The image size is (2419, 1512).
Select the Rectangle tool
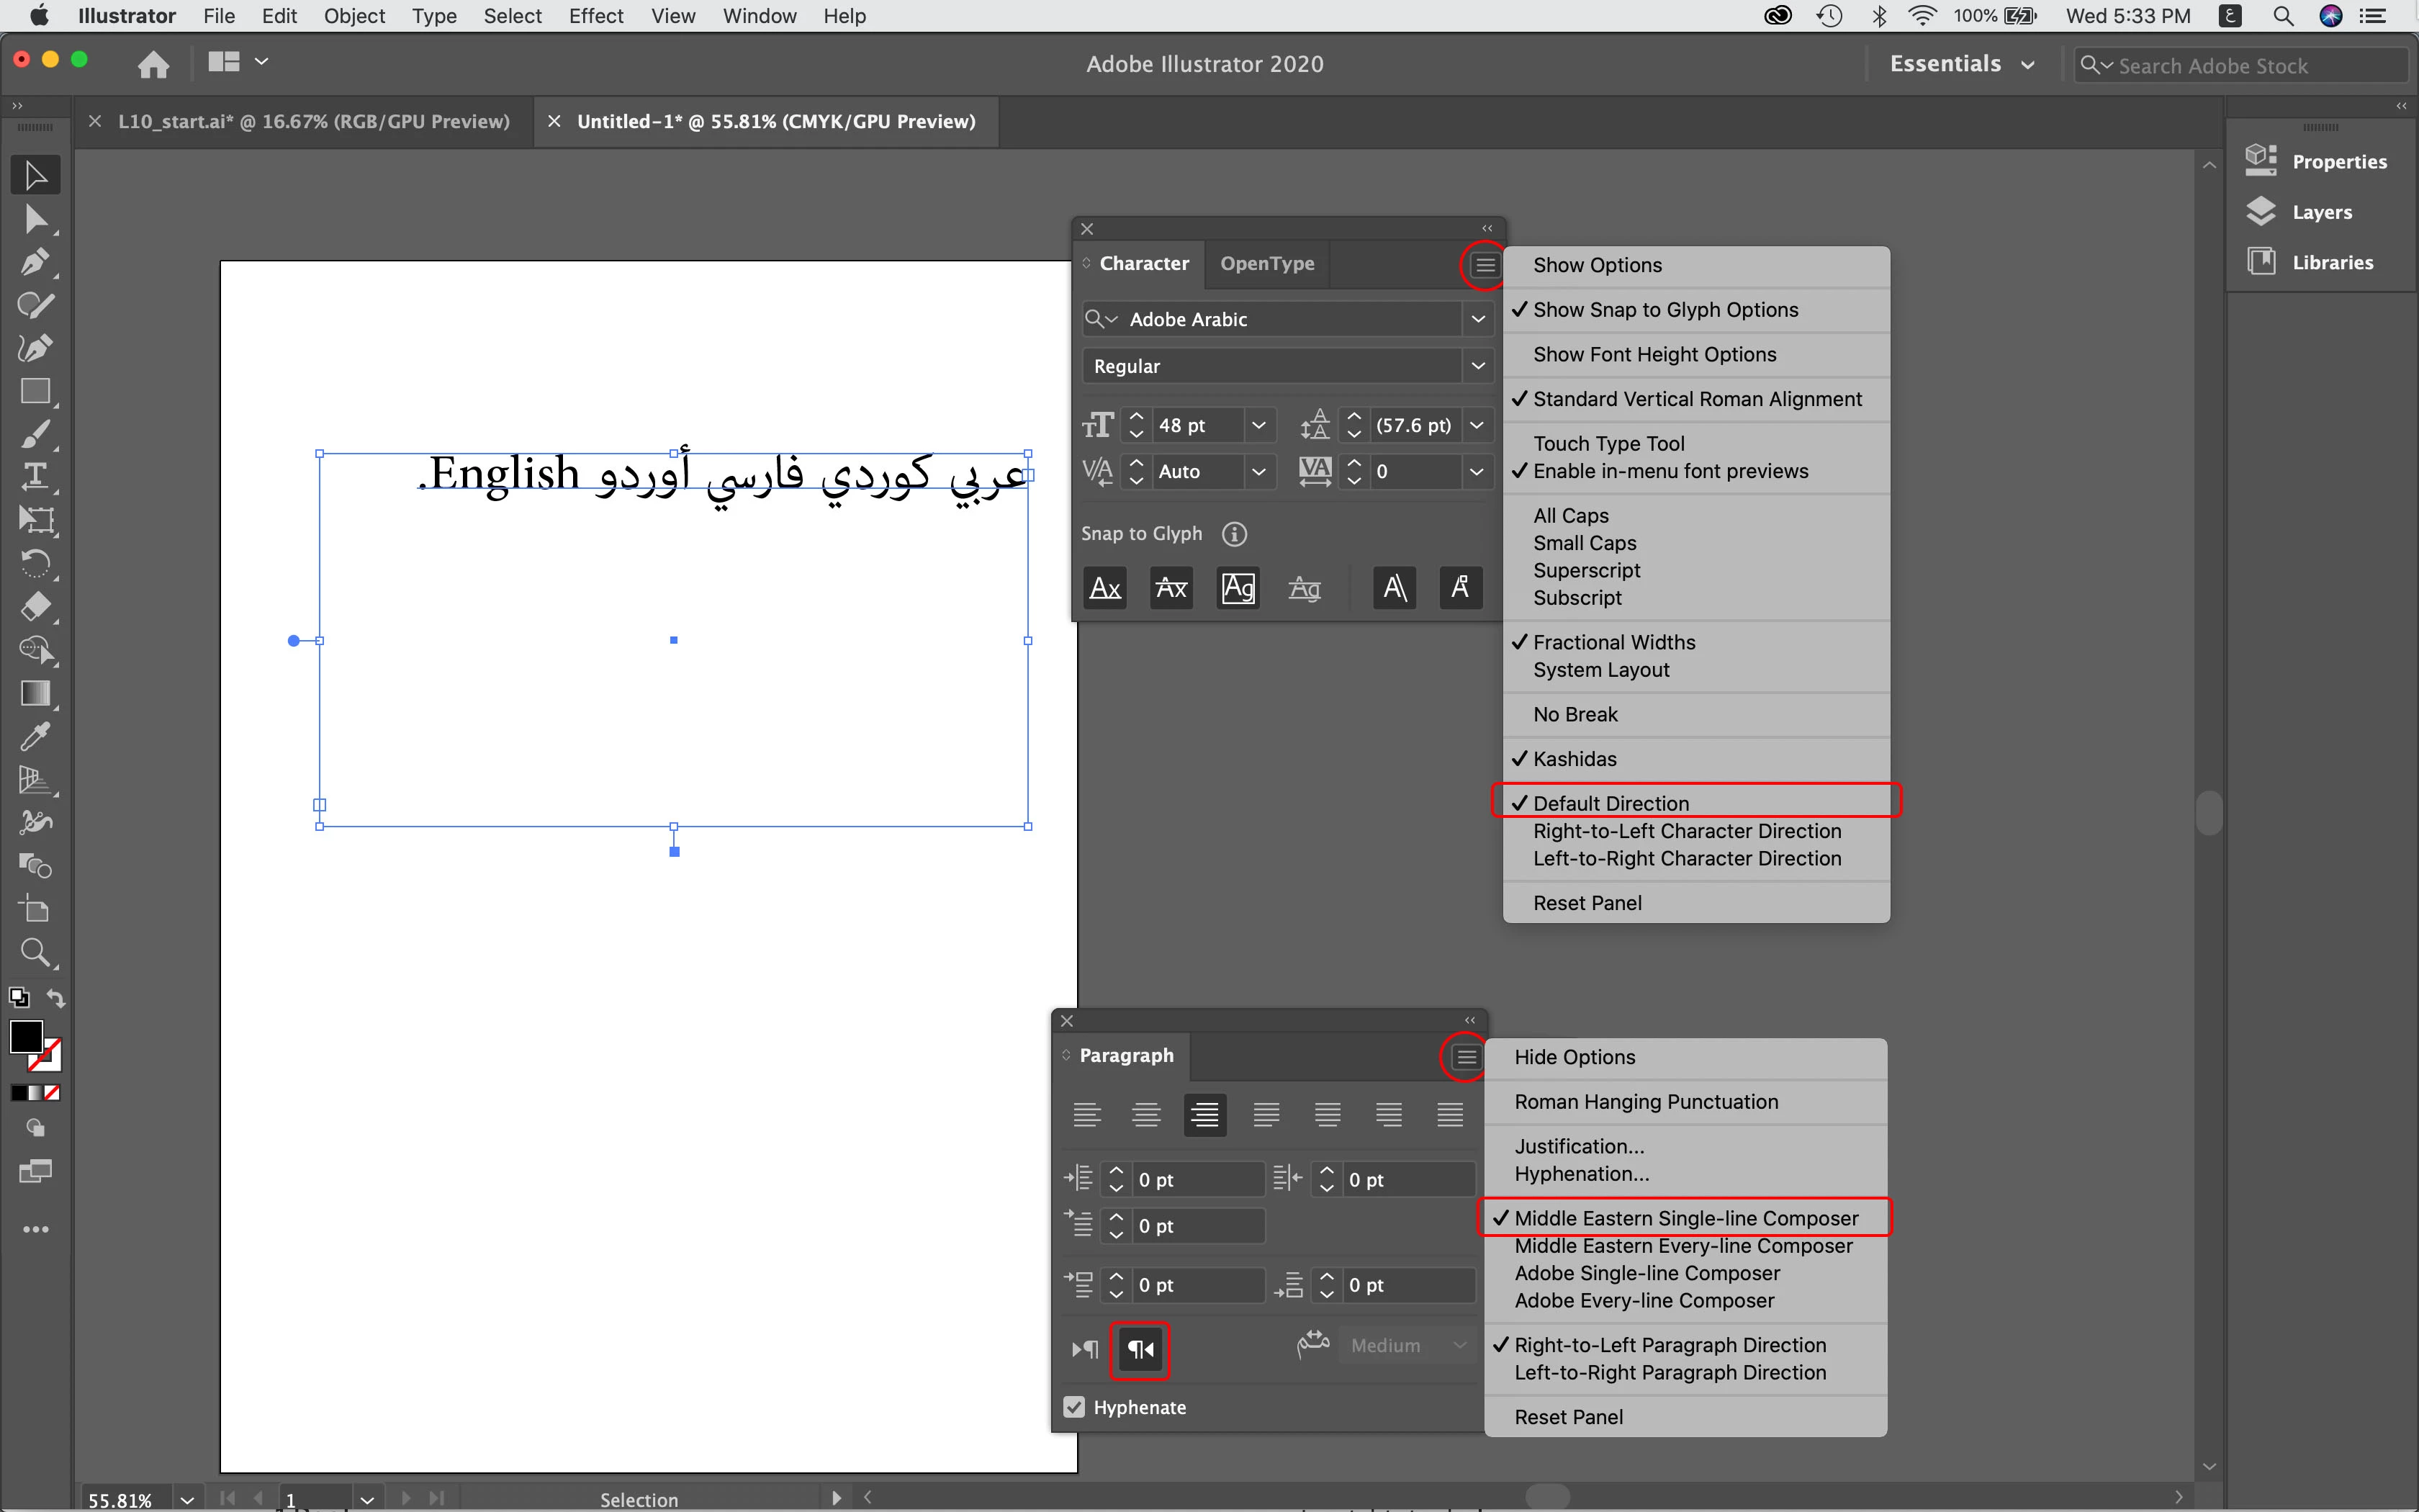click(x=35, y=391)
